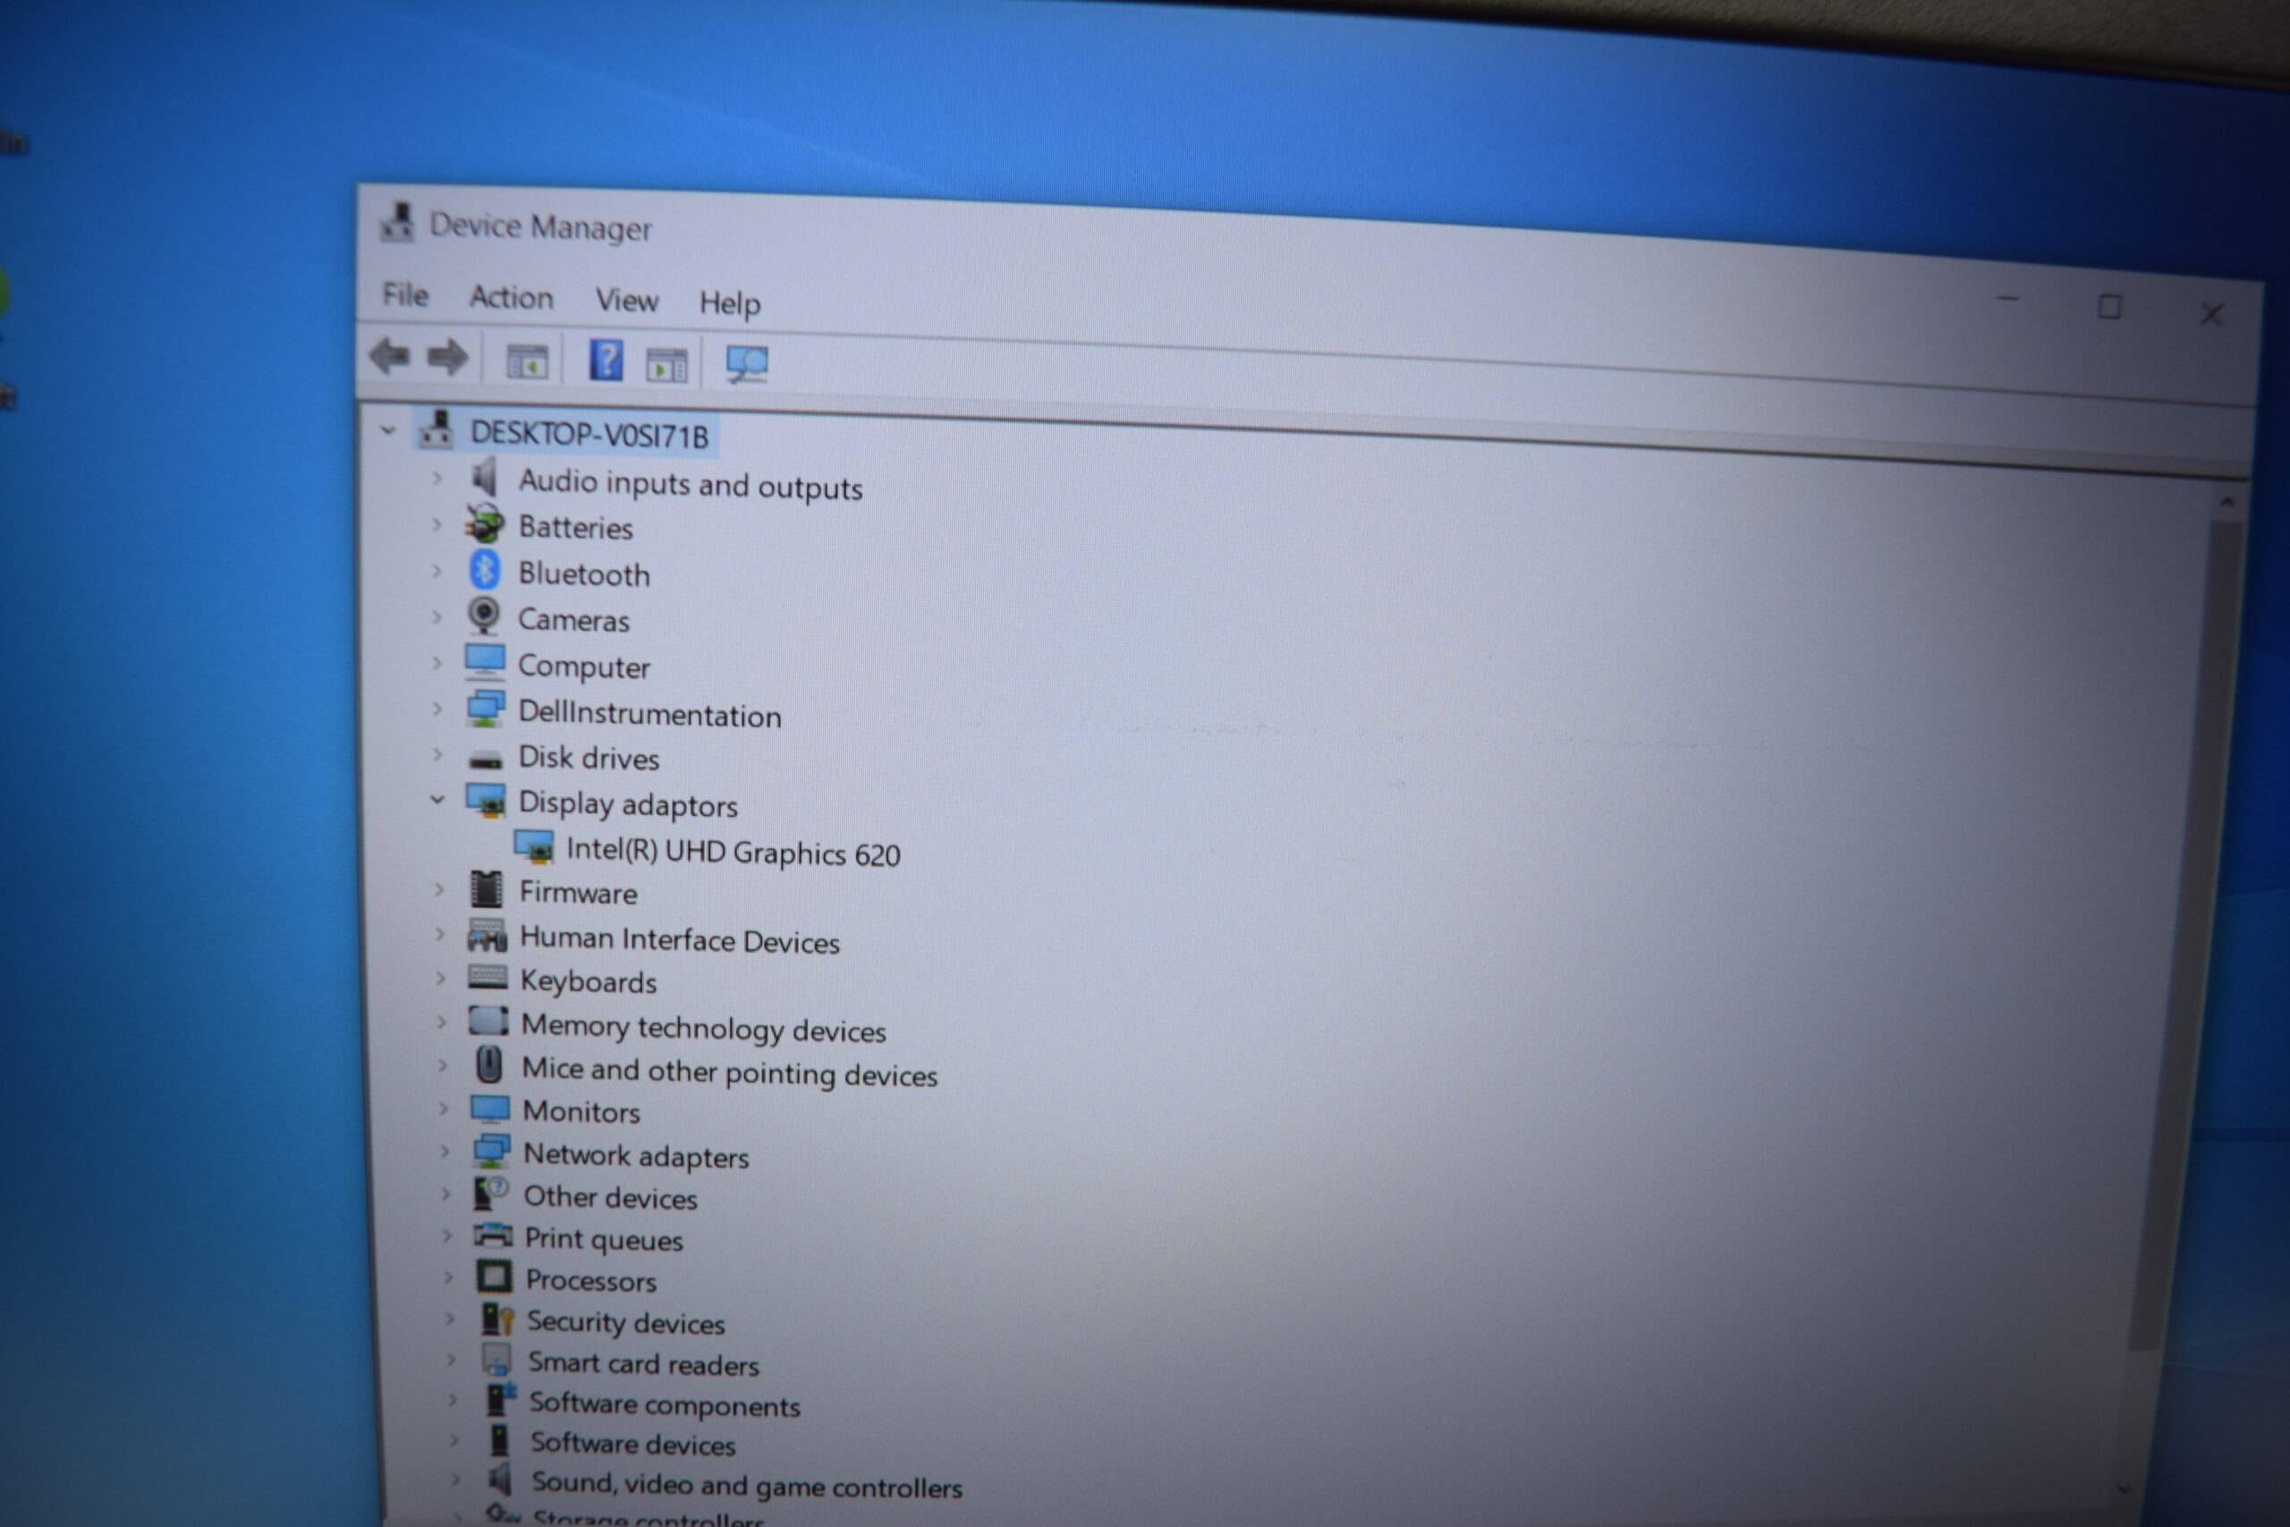Image resolution: width=2290 pixels, height=1527 pixels.
Task: Expand the Network adapters node arrow
Action: tap(444, 1151)
